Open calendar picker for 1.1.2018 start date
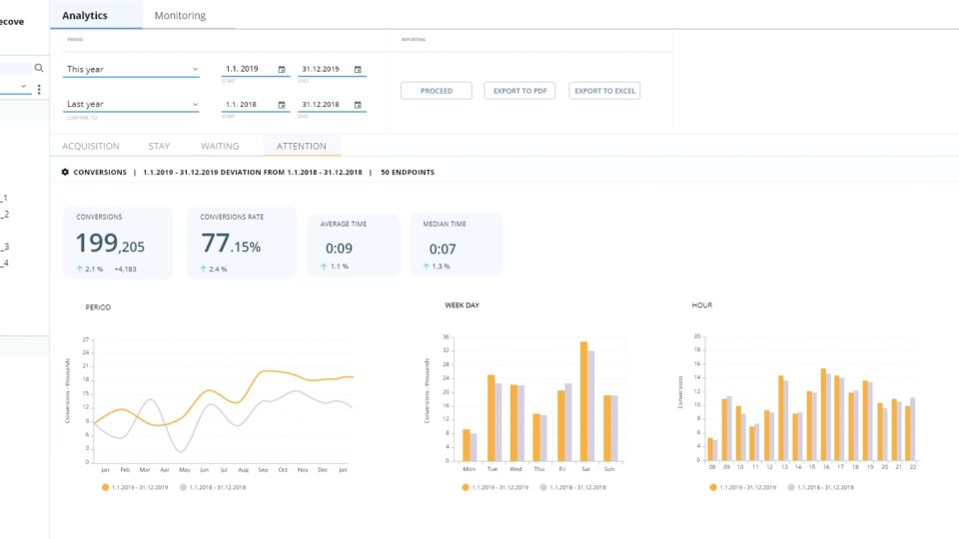959x539 pixels. coord(282,105)
